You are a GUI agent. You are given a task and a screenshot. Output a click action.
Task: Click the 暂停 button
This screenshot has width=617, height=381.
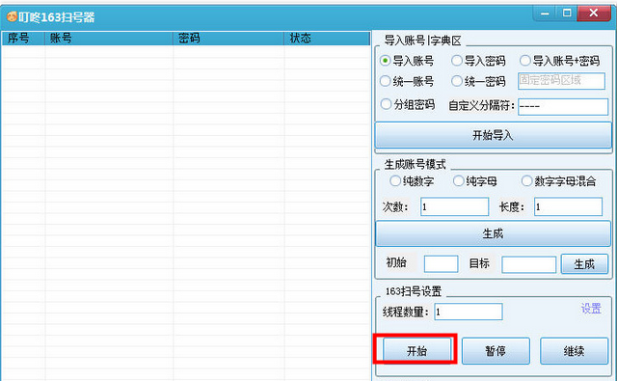click(x=496, y=350)
